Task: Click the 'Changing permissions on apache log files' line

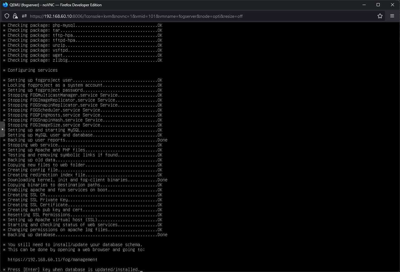Action: tap(83, 230)
